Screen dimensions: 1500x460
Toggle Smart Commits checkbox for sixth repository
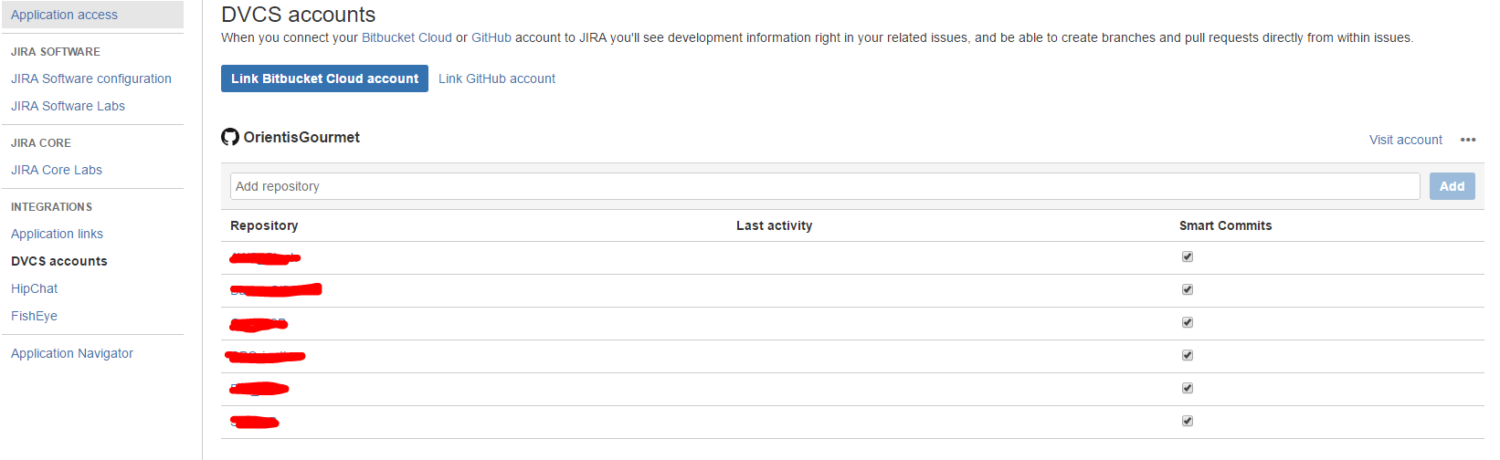pyautogui.click(x=1188, y=421)
